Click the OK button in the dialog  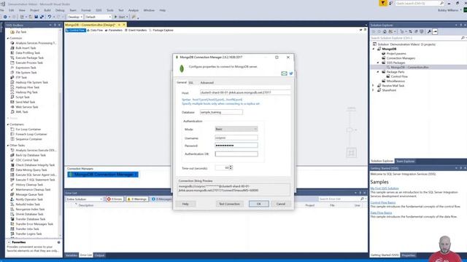coord(258,204)
